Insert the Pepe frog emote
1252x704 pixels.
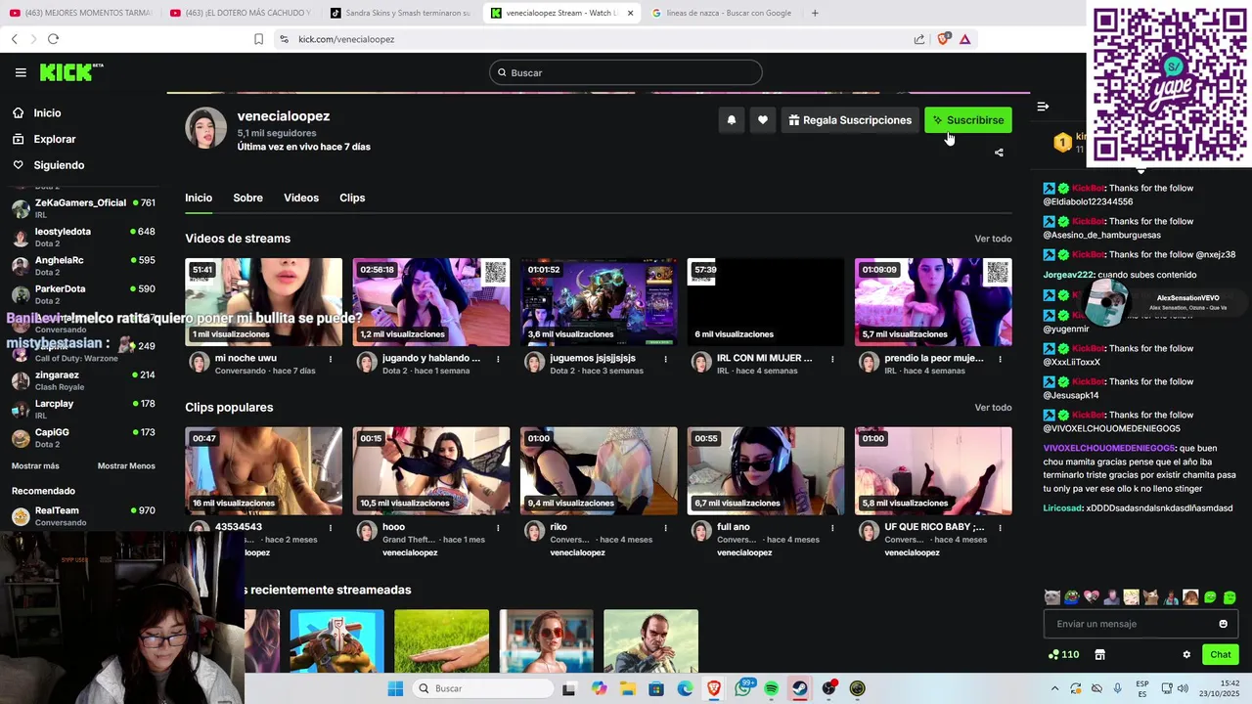coord(1072,597)
